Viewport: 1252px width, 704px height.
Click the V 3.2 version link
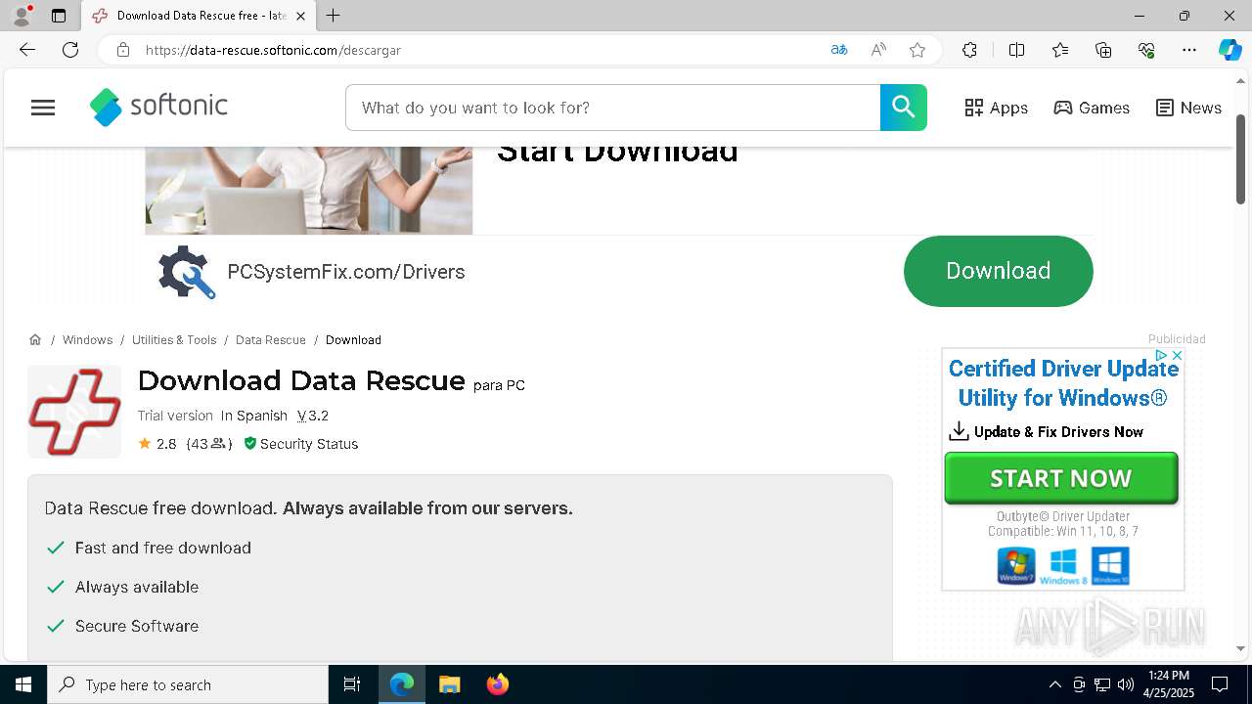coord(313,416)
